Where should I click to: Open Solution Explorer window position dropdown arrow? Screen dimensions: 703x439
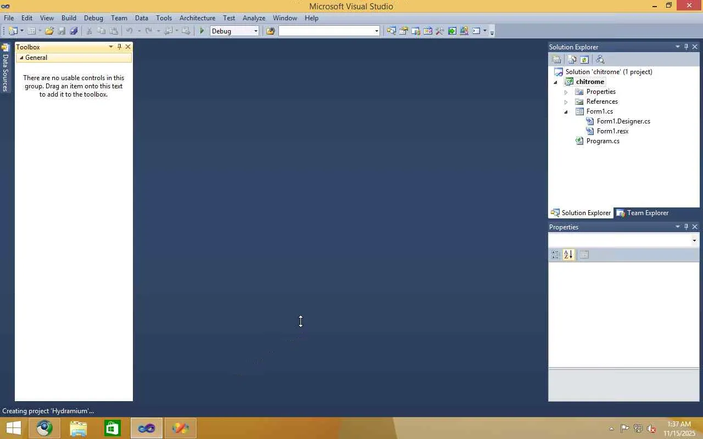pos(678,47)
